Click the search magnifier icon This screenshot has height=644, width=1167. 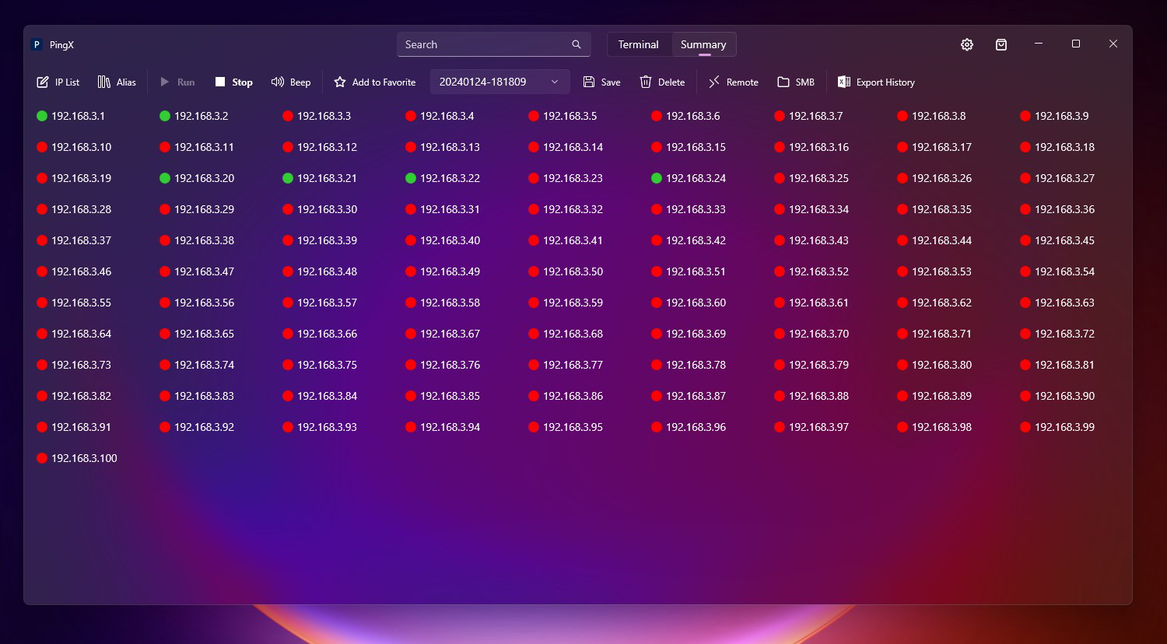tap(576, 44)
